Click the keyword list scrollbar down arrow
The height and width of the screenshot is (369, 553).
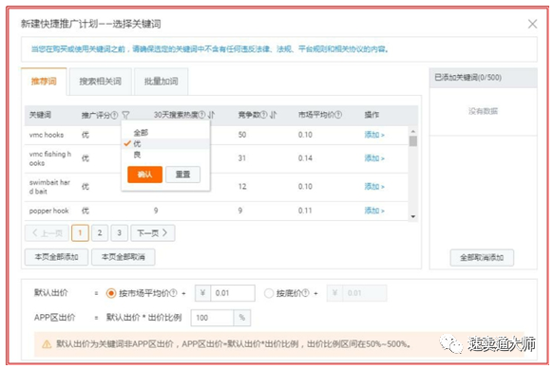[413, 216]
